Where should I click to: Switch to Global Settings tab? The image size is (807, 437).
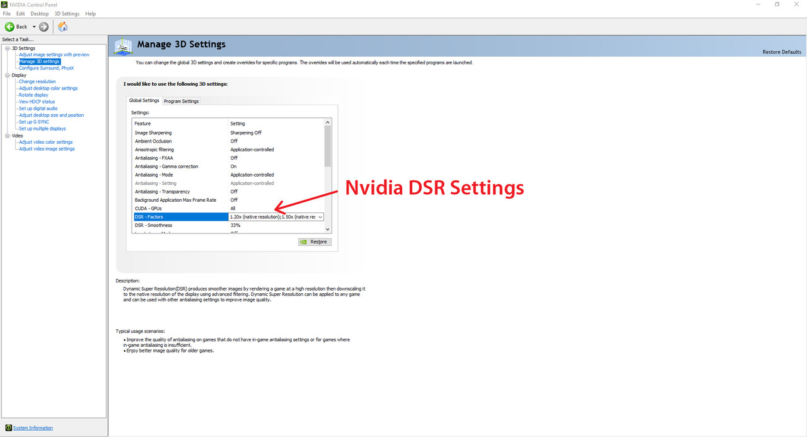coord(144,100)
